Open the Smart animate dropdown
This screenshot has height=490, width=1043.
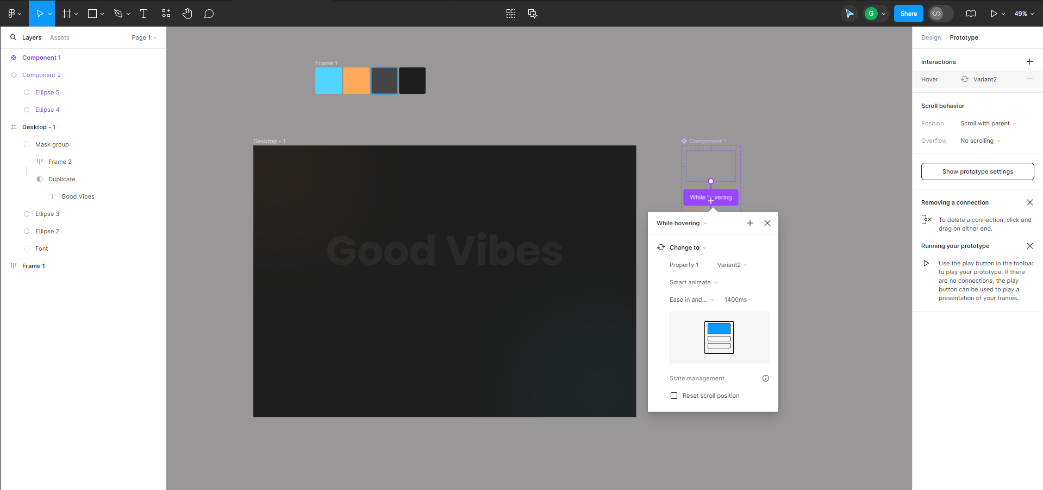point(692,282)
